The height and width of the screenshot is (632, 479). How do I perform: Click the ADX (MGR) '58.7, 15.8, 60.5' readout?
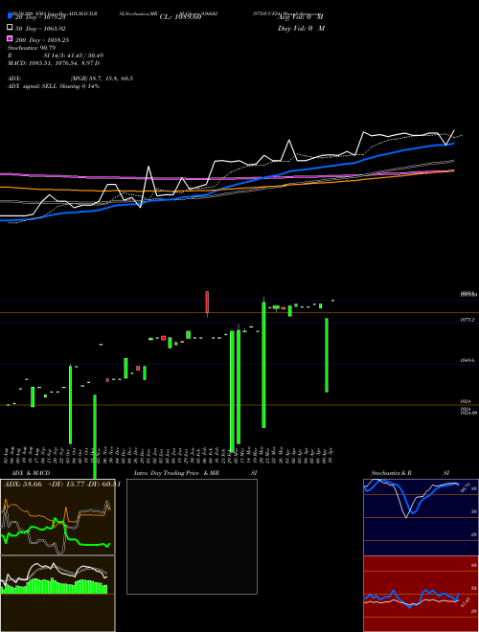point(112,79)
